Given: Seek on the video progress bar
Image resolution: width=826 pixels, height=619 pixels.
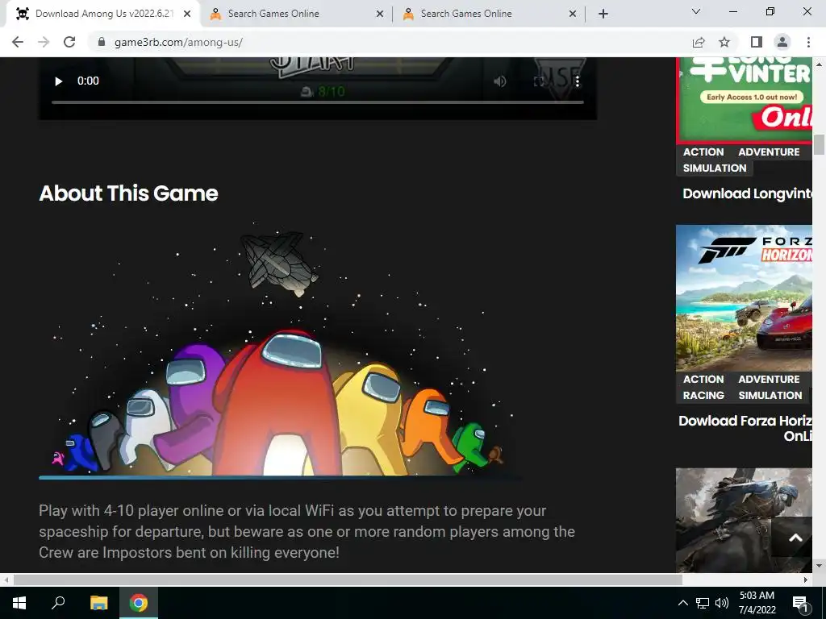Looking at the screenshot, I should pos(318,102).
